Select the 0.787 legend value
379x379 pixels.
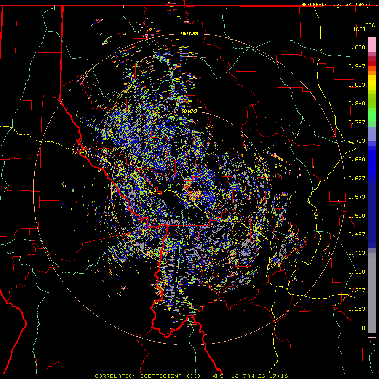[x=357, y=122]
